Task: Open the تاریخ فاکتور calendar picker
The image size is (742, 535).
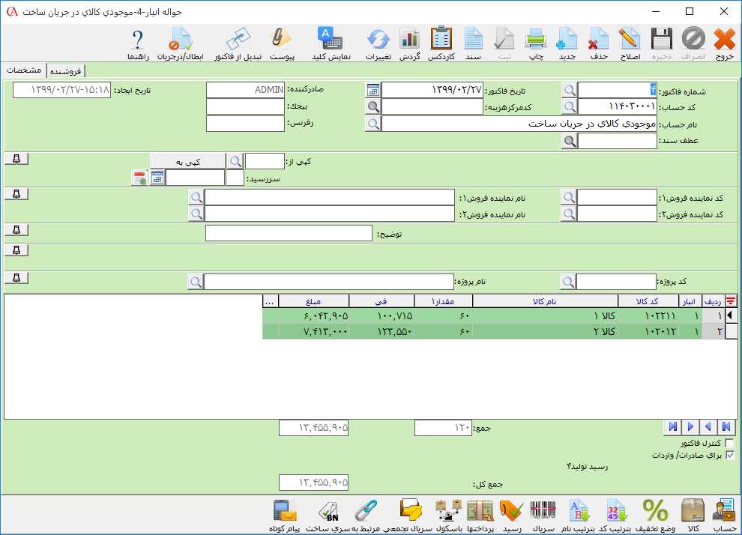Action: click(372, 90)
